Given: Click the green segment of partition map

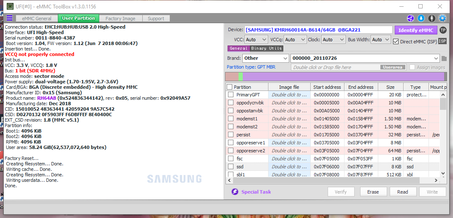Looking at the screenshot, I should pos(241,76).
